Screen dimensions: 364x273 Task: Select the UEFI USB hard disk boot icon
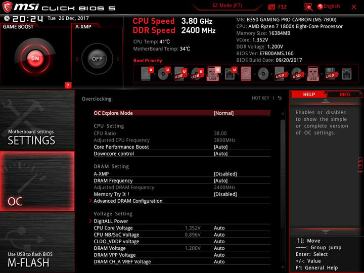(x=180, y=74)
